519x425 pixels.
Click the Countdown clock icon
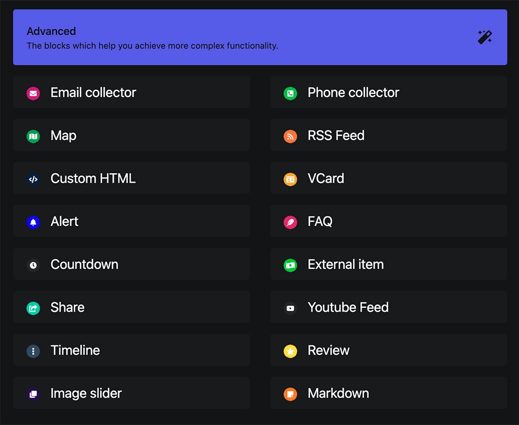(x=33, y=265)
